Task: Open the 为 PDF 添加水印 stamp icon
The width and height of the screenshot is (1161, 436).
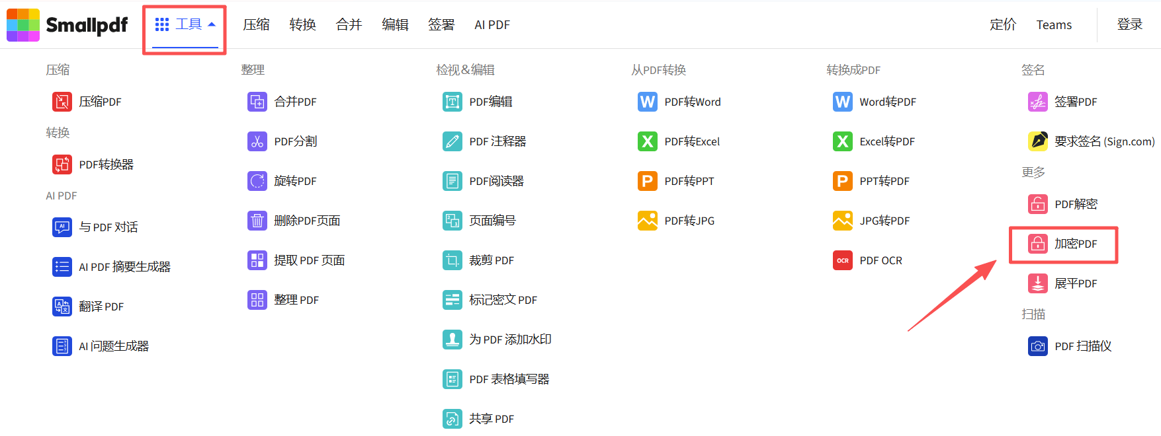Action: pos(452,340)
